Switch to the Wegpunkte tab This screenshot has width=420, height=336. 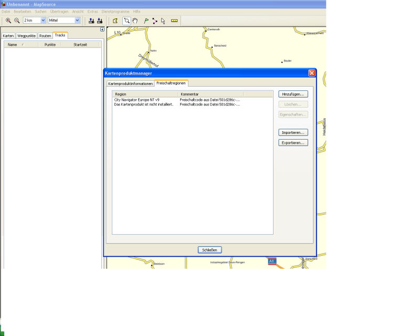click(x=27, y=36)
